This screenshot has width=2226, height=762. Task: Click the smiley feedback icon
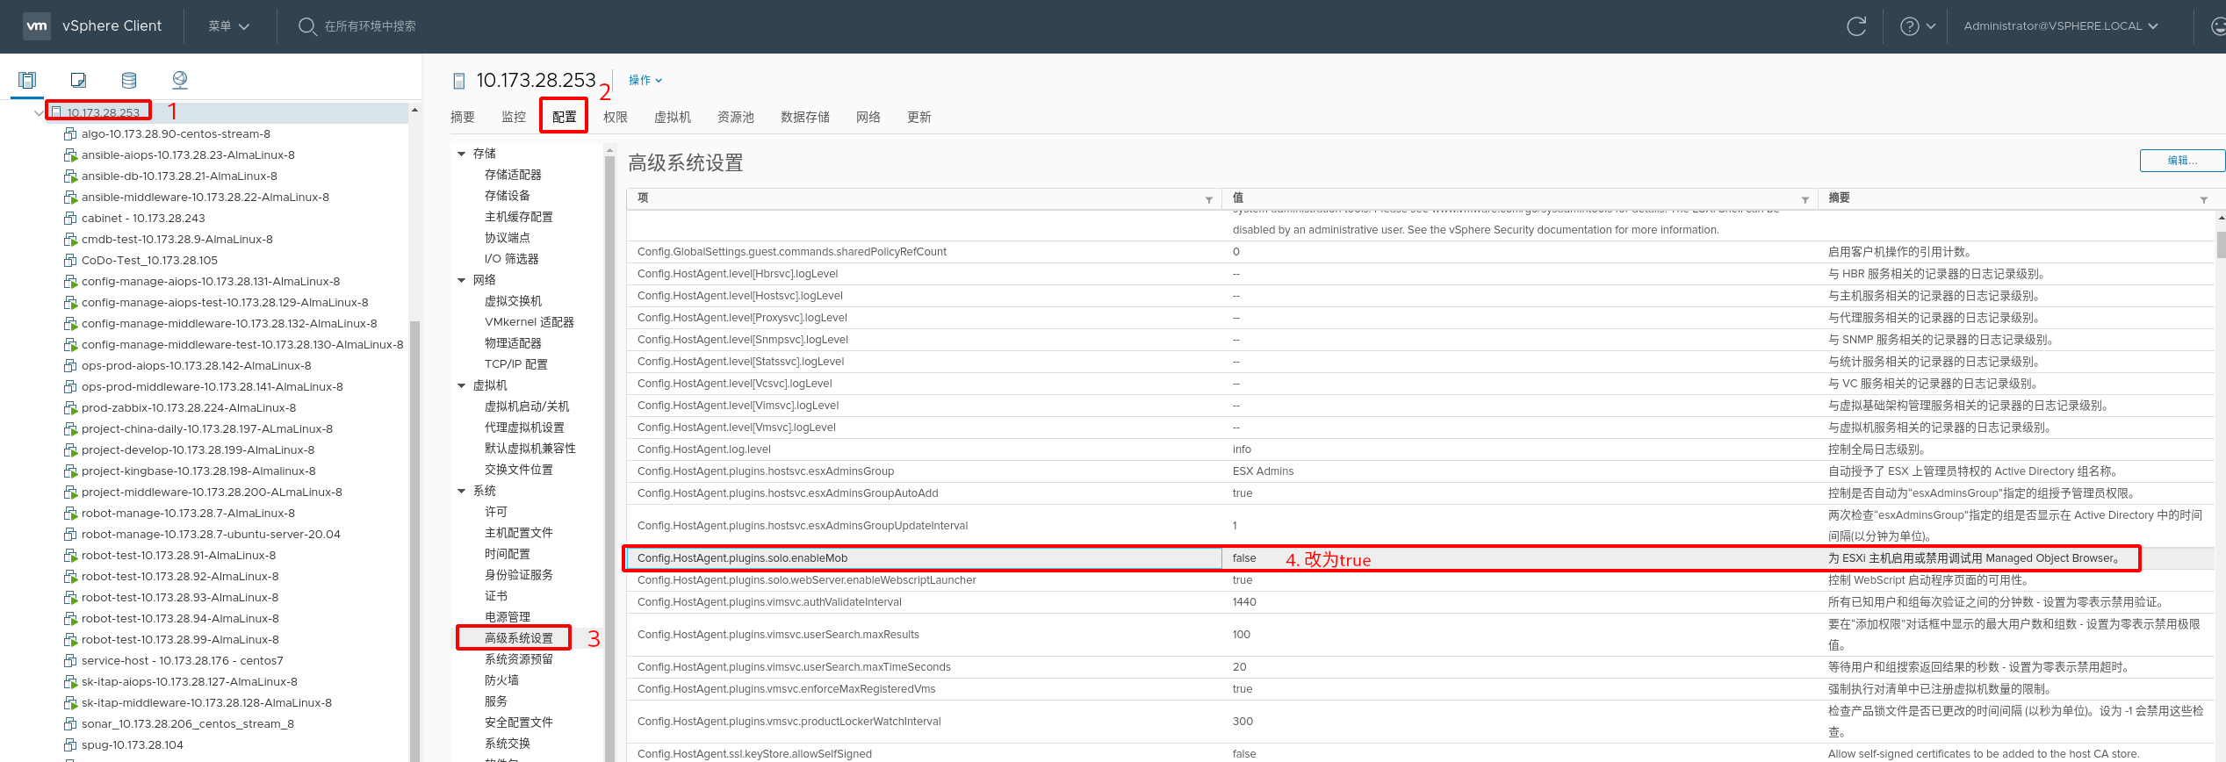(x=2218, y=26)
